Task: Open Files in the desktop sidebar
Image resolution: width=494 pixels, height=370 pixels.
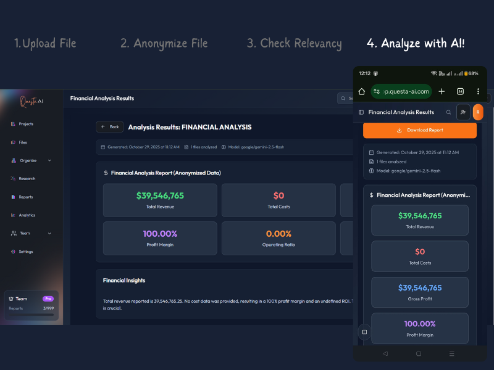Action: point(19,142)
